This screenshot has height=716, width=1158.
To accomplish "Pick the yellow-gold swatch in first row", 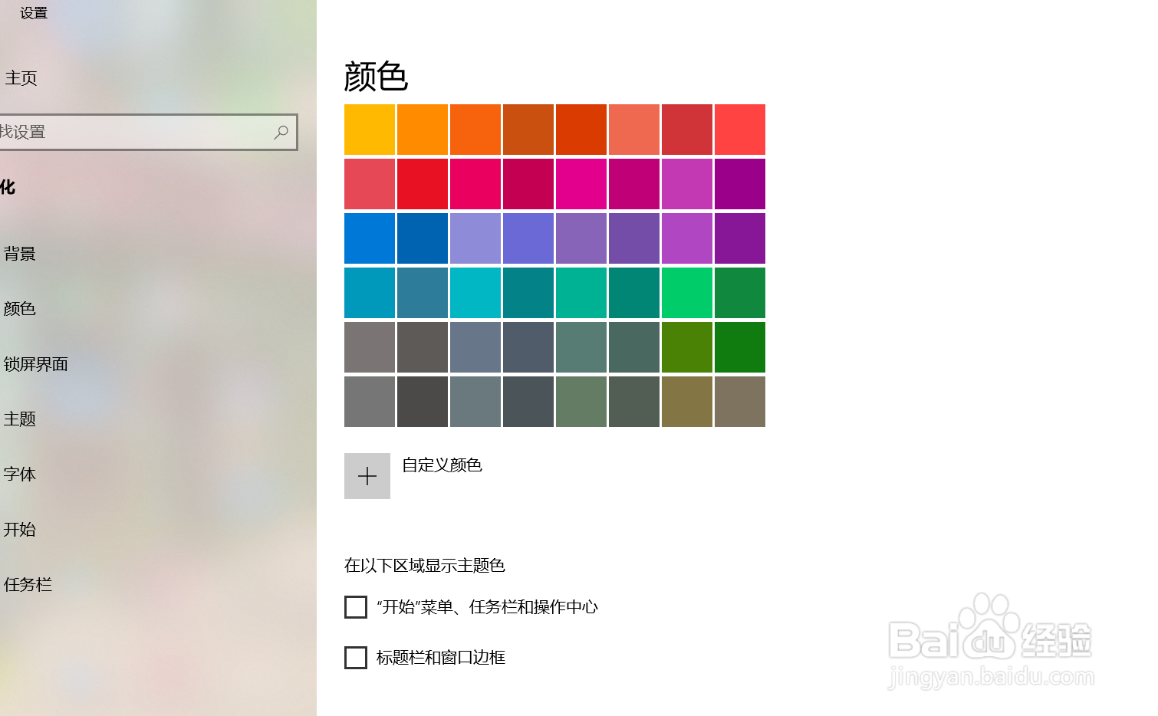I will [x=370, y=130].
